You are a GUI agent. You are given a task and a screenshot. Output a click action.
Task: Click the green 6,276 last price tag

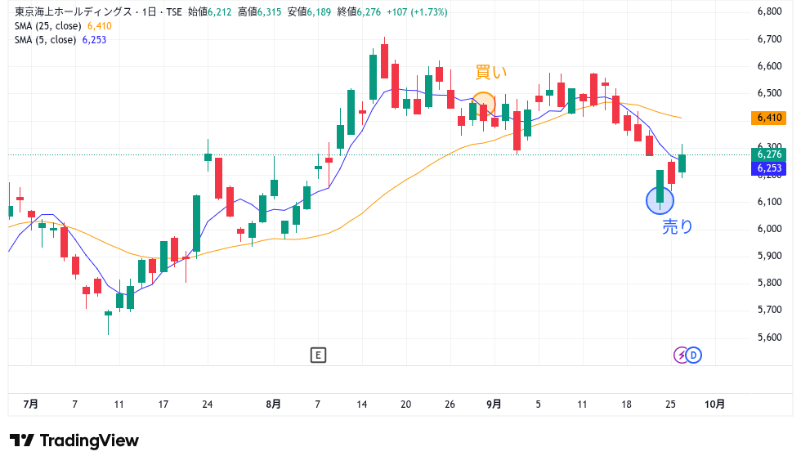click(769, 154)
